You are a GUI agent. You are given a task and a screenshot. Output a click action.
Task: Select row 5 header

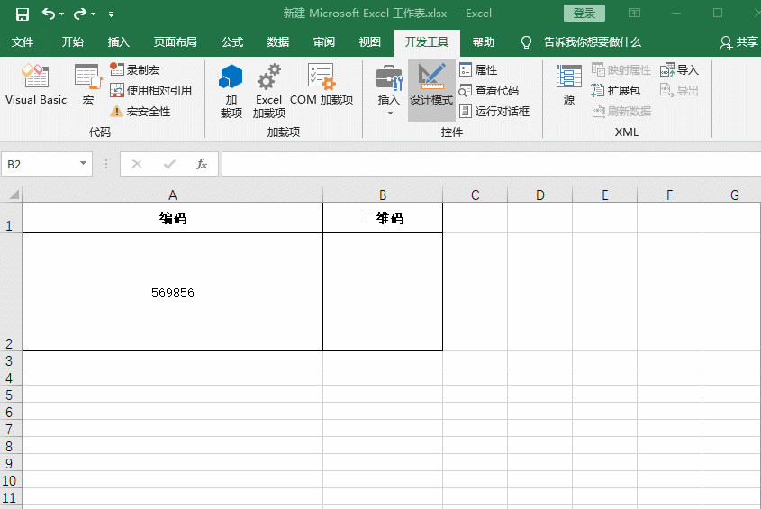coord(11,394)
